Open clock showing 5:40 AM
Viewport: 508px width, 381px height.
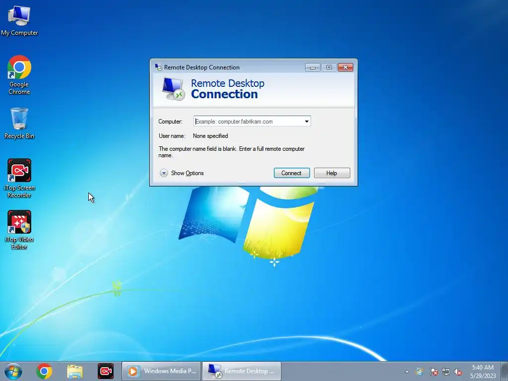tap(483, 372)
